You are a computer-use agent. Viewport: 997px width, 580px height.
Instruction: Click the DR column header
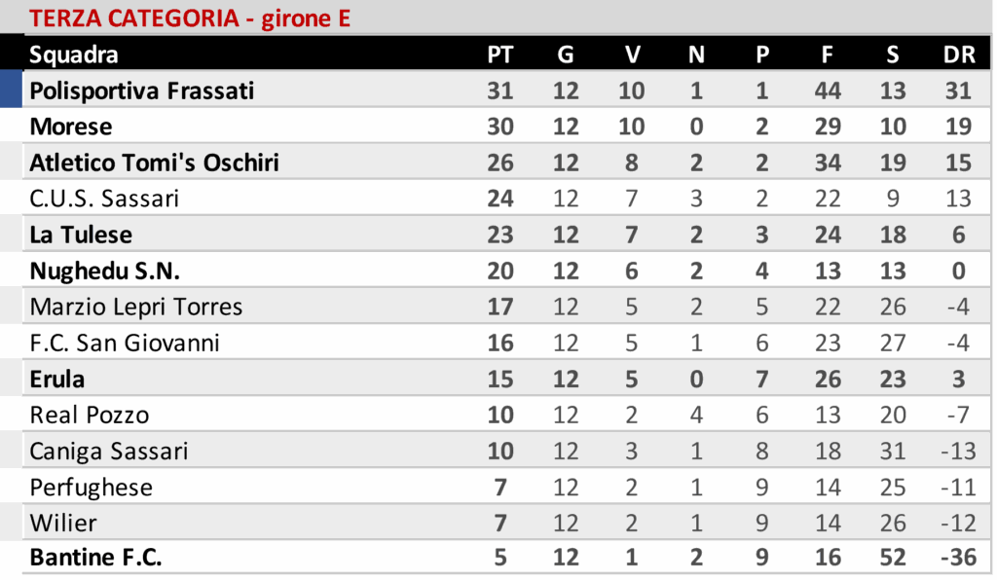[x=959, y=54]
